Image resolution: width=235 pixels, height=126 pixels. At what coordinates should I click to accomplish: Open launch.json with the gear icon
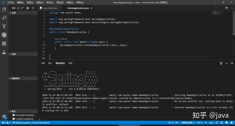tap(28, 8)
